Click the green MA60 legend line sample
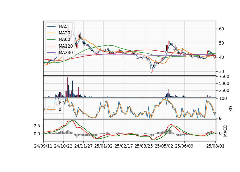The image size is (240, 172). point(51,40)
